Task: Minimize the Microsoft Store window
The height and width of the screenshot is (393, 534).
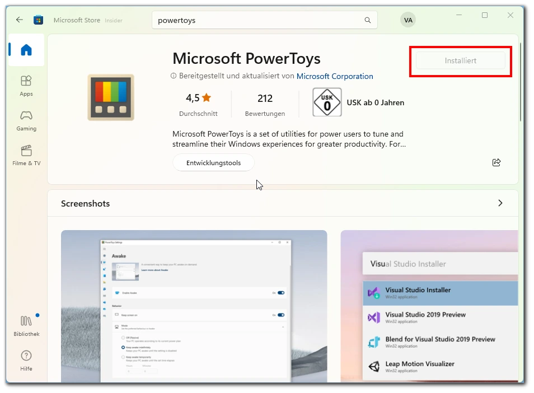Action: tap(459, 15)
